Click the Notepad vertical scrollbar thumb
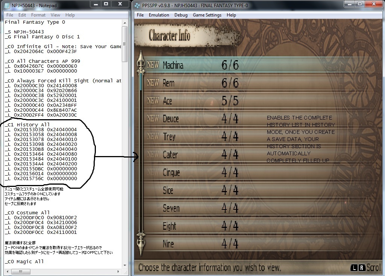Image resolution: width=385 pixels, height=276 pixels. coord(124,43)
